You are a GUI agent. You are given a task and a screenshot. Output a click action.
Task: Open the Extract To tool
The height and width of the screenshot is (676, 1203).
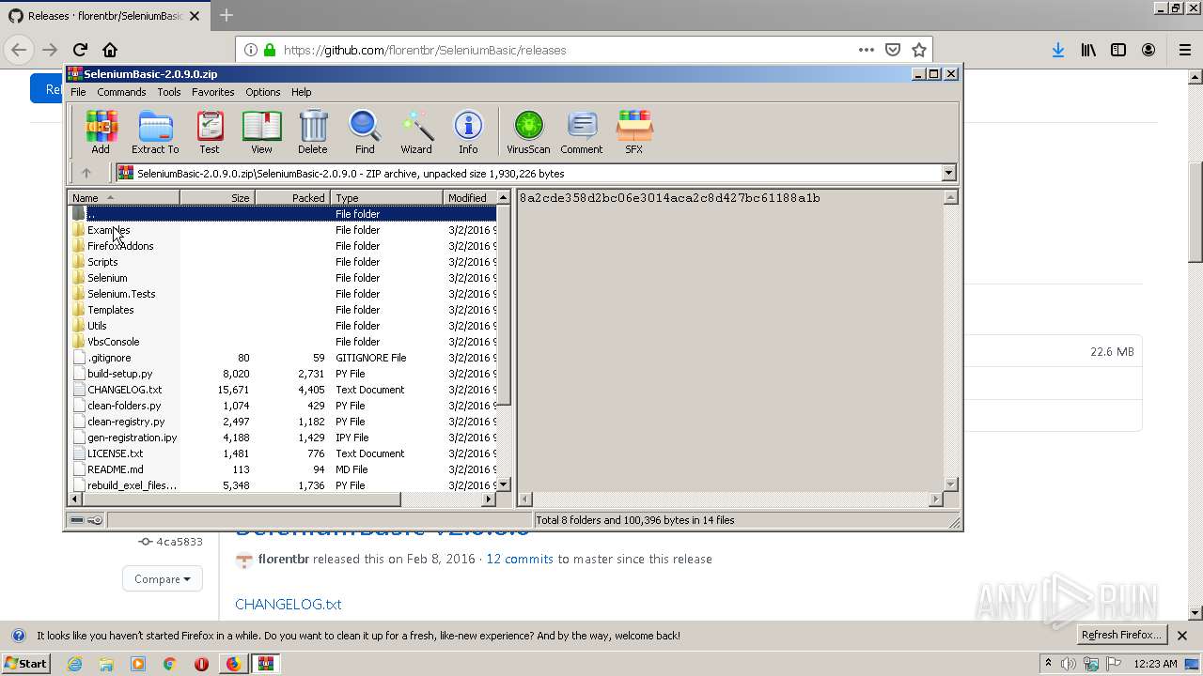(155, 131)
